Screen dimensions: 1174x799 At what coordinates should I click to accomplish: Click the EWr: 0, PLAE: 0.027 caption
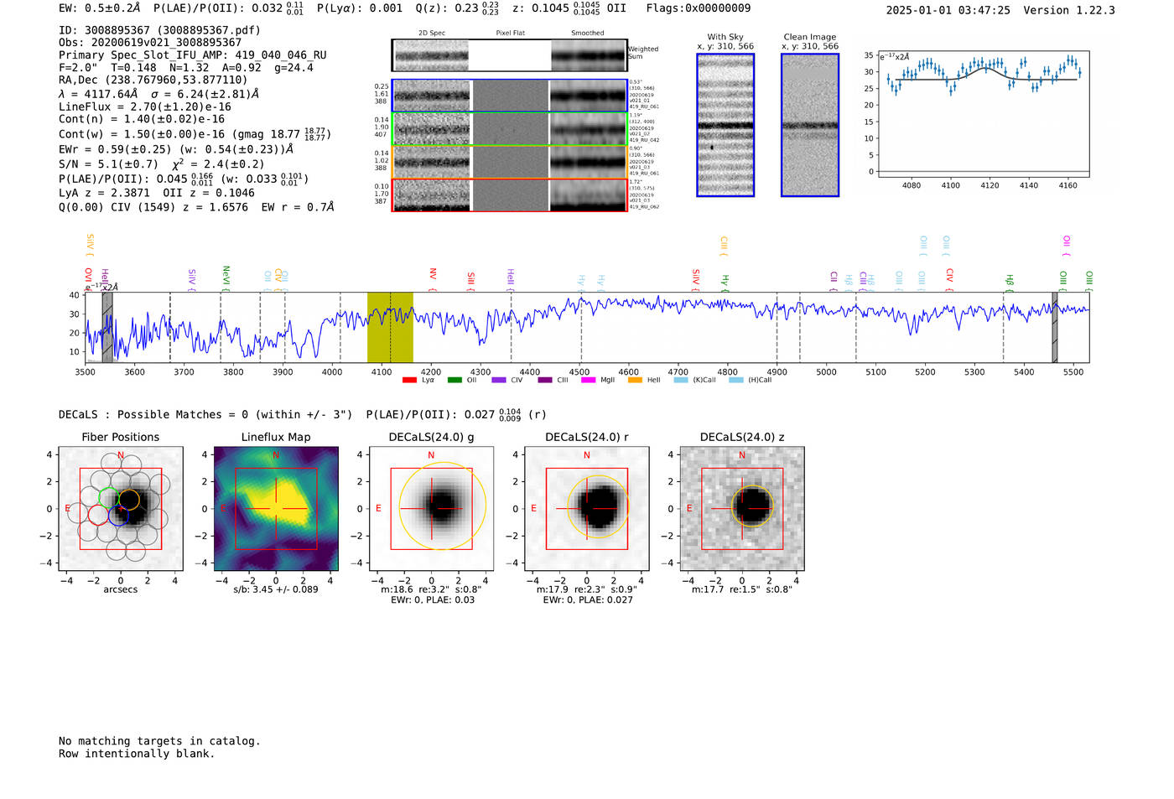(x=588, y=600)
